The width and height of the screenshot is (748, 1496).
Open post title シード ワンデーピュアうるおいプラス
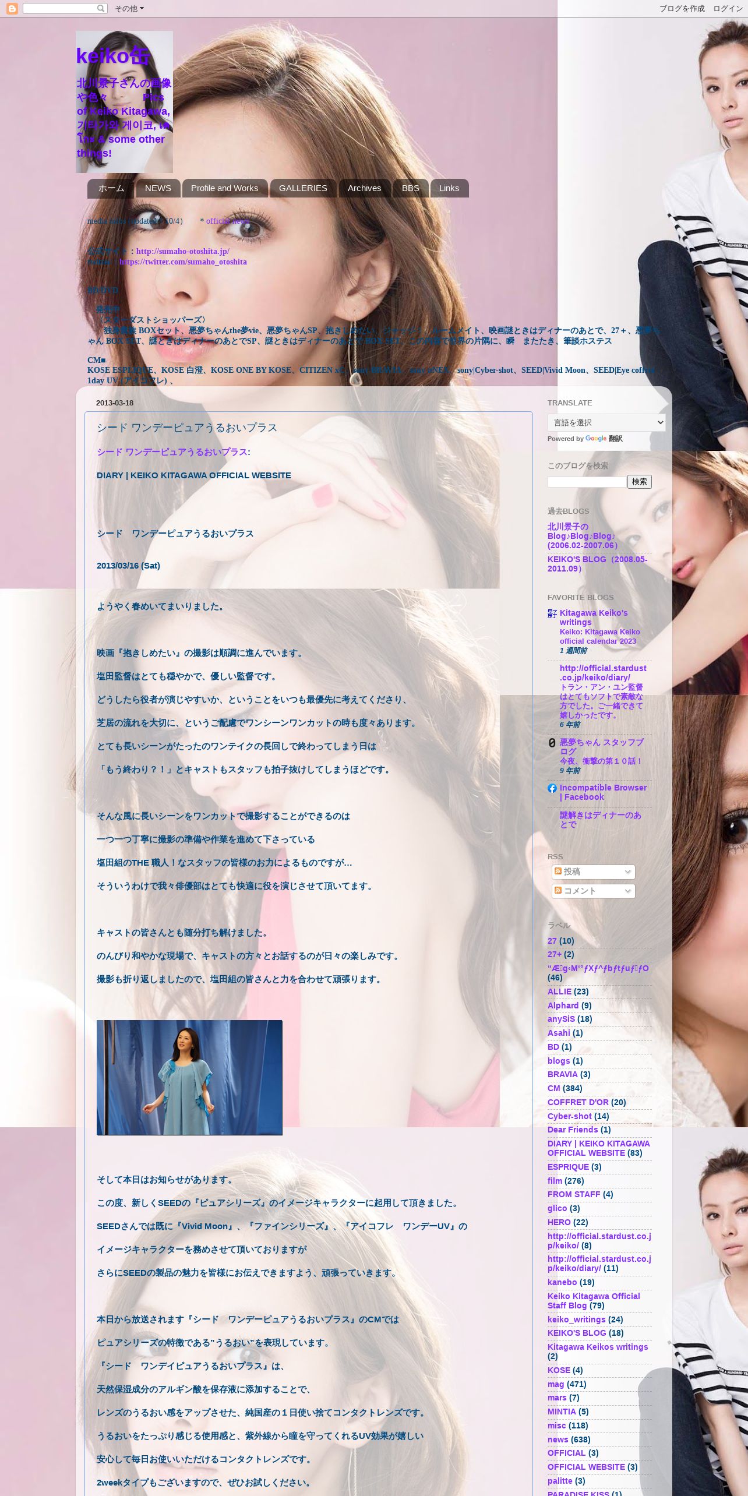point(187,428)
